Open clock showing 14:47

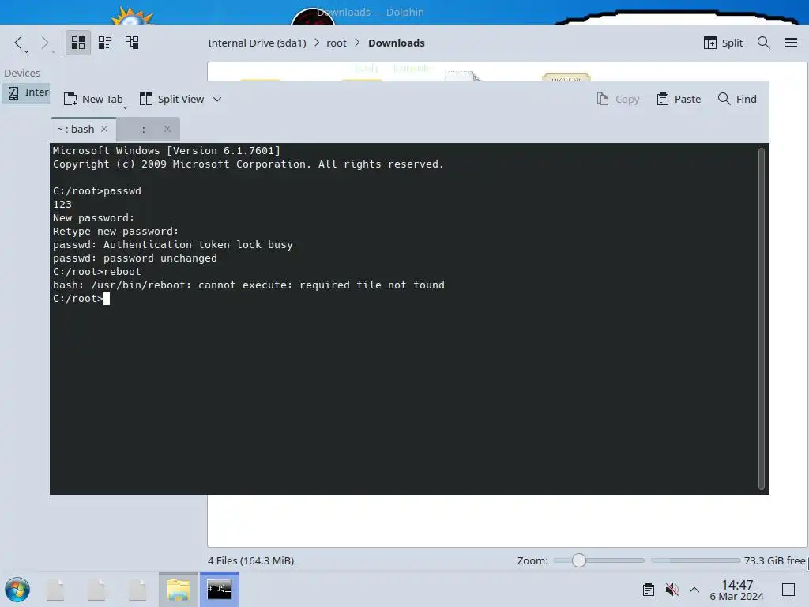coord(737,590)
